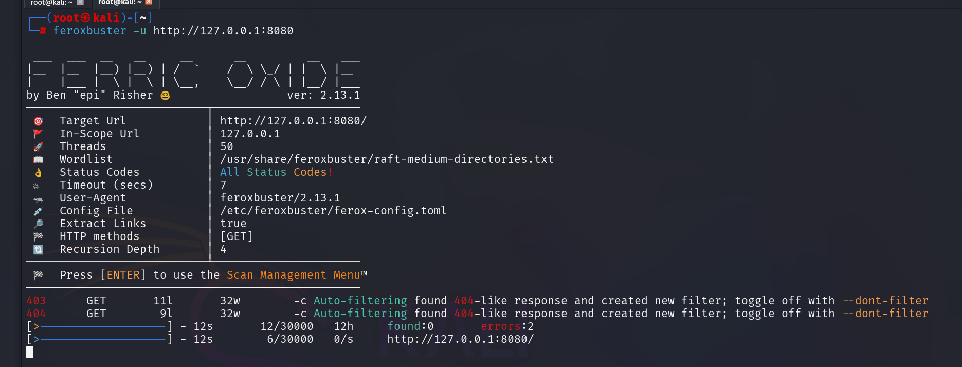Click the Config File label
Screen dimensions: 962x367
tap(96, 211)
